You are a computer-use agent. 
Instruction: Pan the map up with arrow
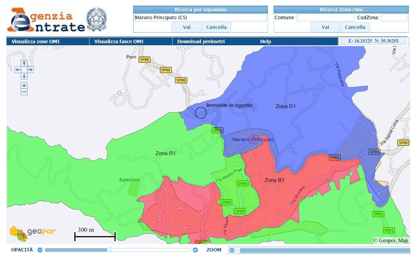[x=24, y=63]
